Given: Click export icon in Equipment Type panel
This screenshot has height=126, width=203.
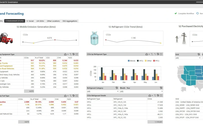Looking at the screenshot, I should point(65,54).
